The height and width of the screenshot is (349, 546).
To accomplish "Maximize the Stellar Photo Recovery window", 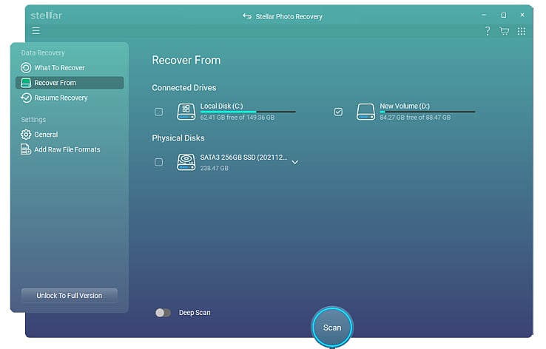I will click(x=504, y=15).
